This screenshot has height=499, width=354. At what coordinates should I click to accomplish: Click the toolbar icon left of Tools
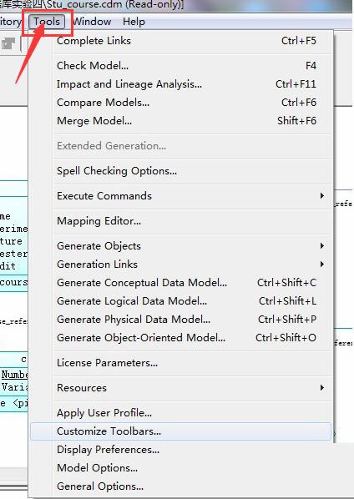[x=8, y=43]
